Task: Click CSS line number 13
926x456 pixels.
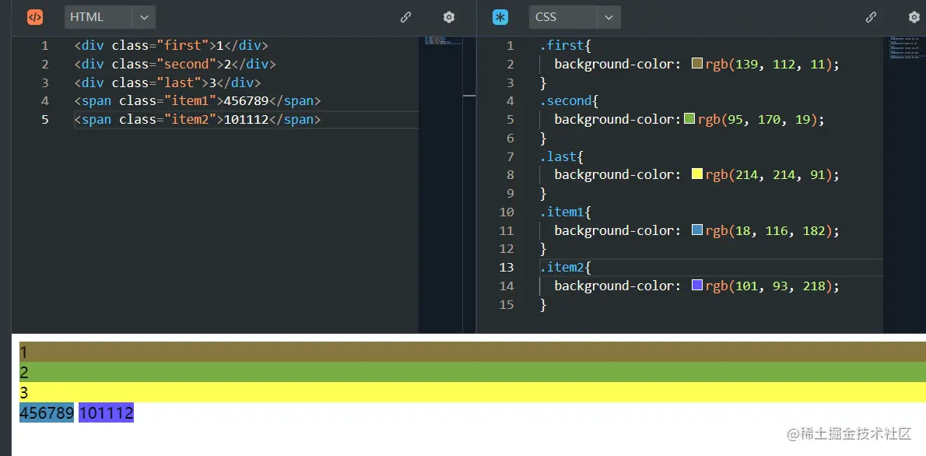Action: point(507,267)
